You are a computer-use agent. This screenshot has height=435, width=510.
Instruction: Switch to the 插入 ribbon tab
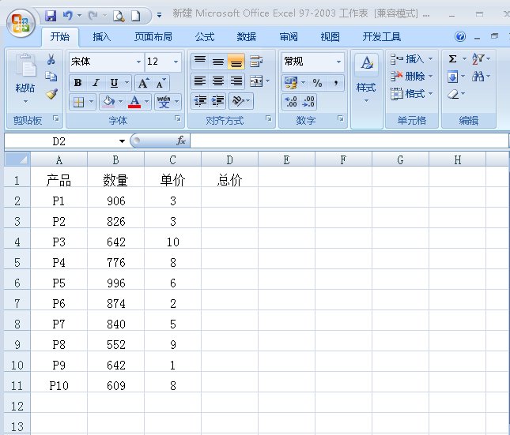coord(102,36)
